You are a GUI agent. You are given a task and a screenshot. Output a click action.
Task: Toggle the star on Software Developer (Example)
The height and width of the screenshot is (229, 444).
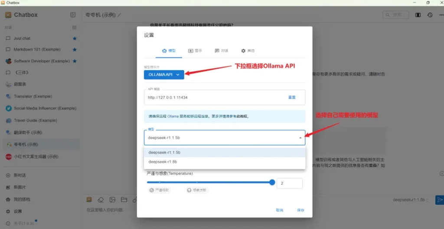[x=75, y=61]
